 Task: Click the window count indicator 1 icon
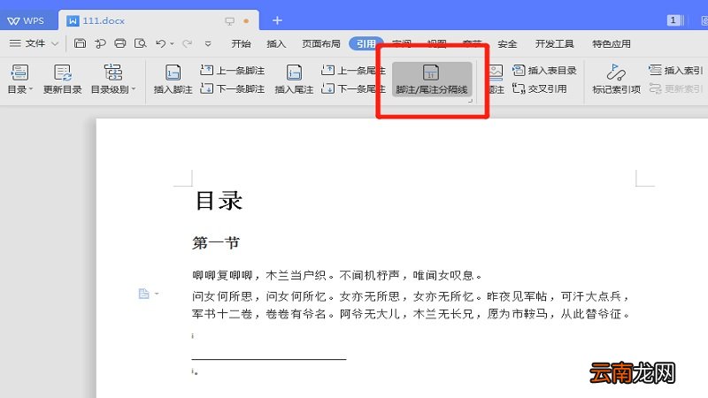coord(673,20)
